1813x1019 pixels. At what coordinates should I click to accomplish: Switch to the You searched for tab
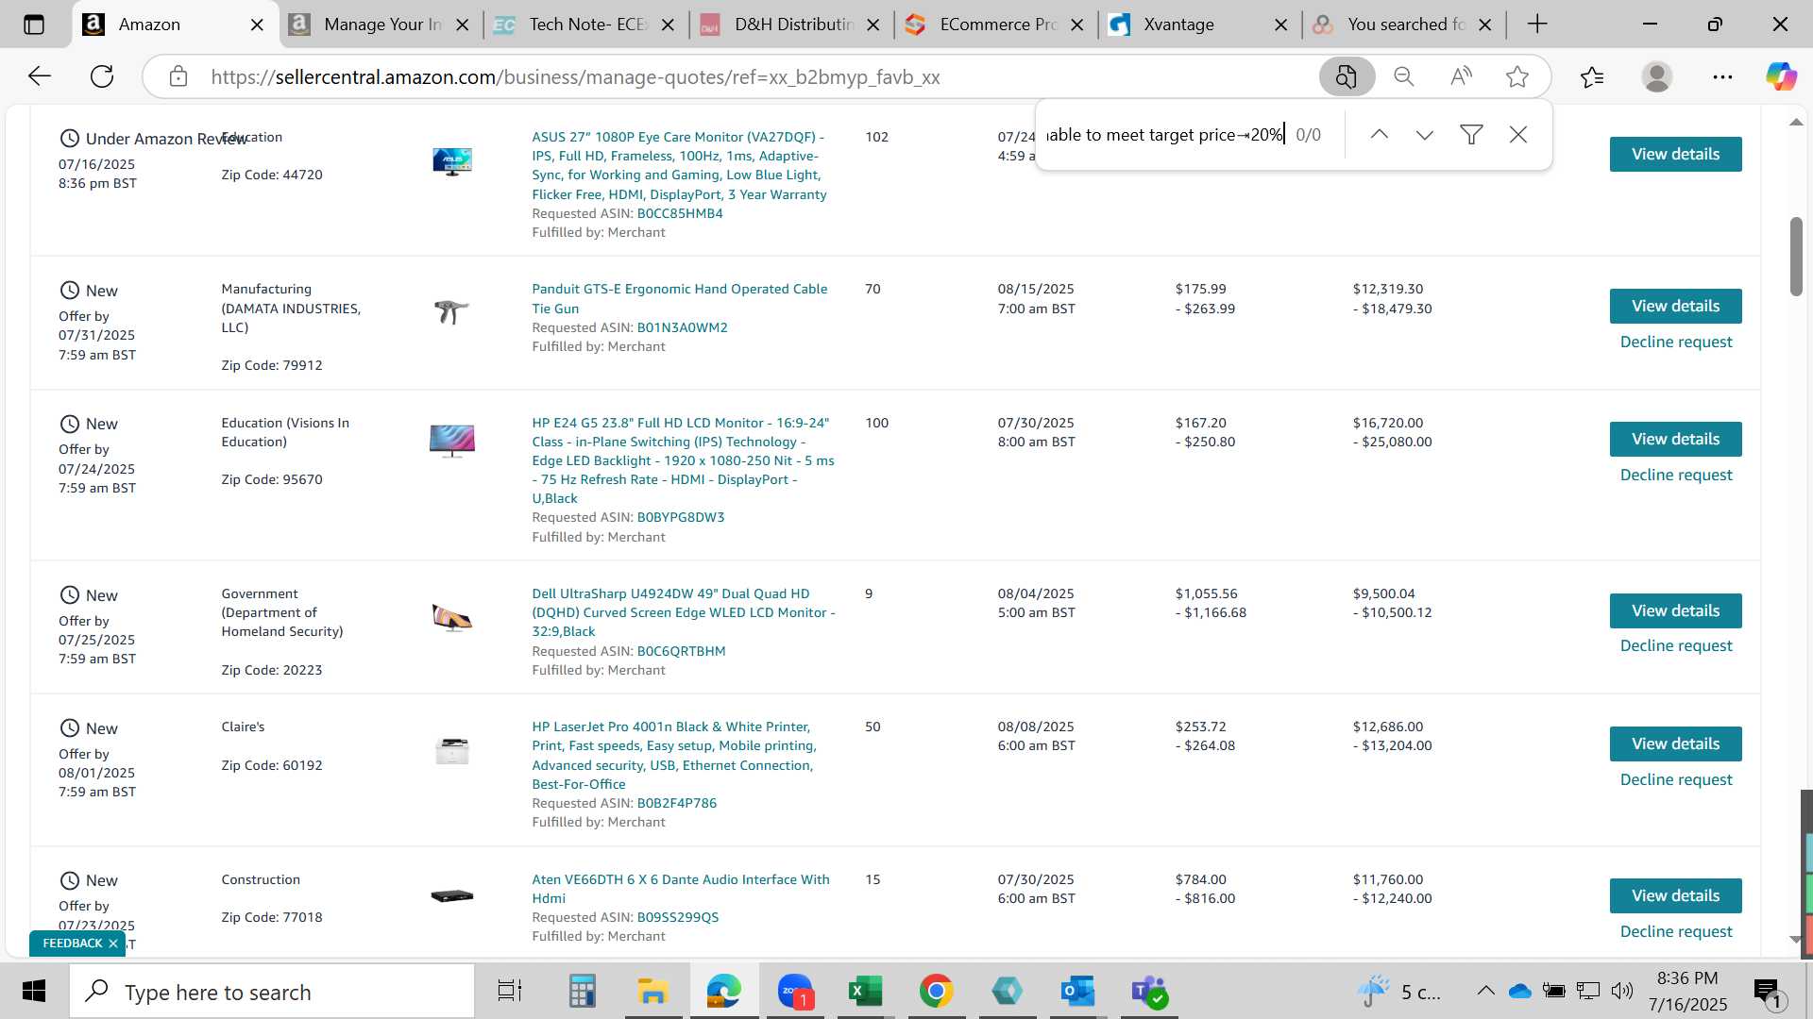[1403, 25]
